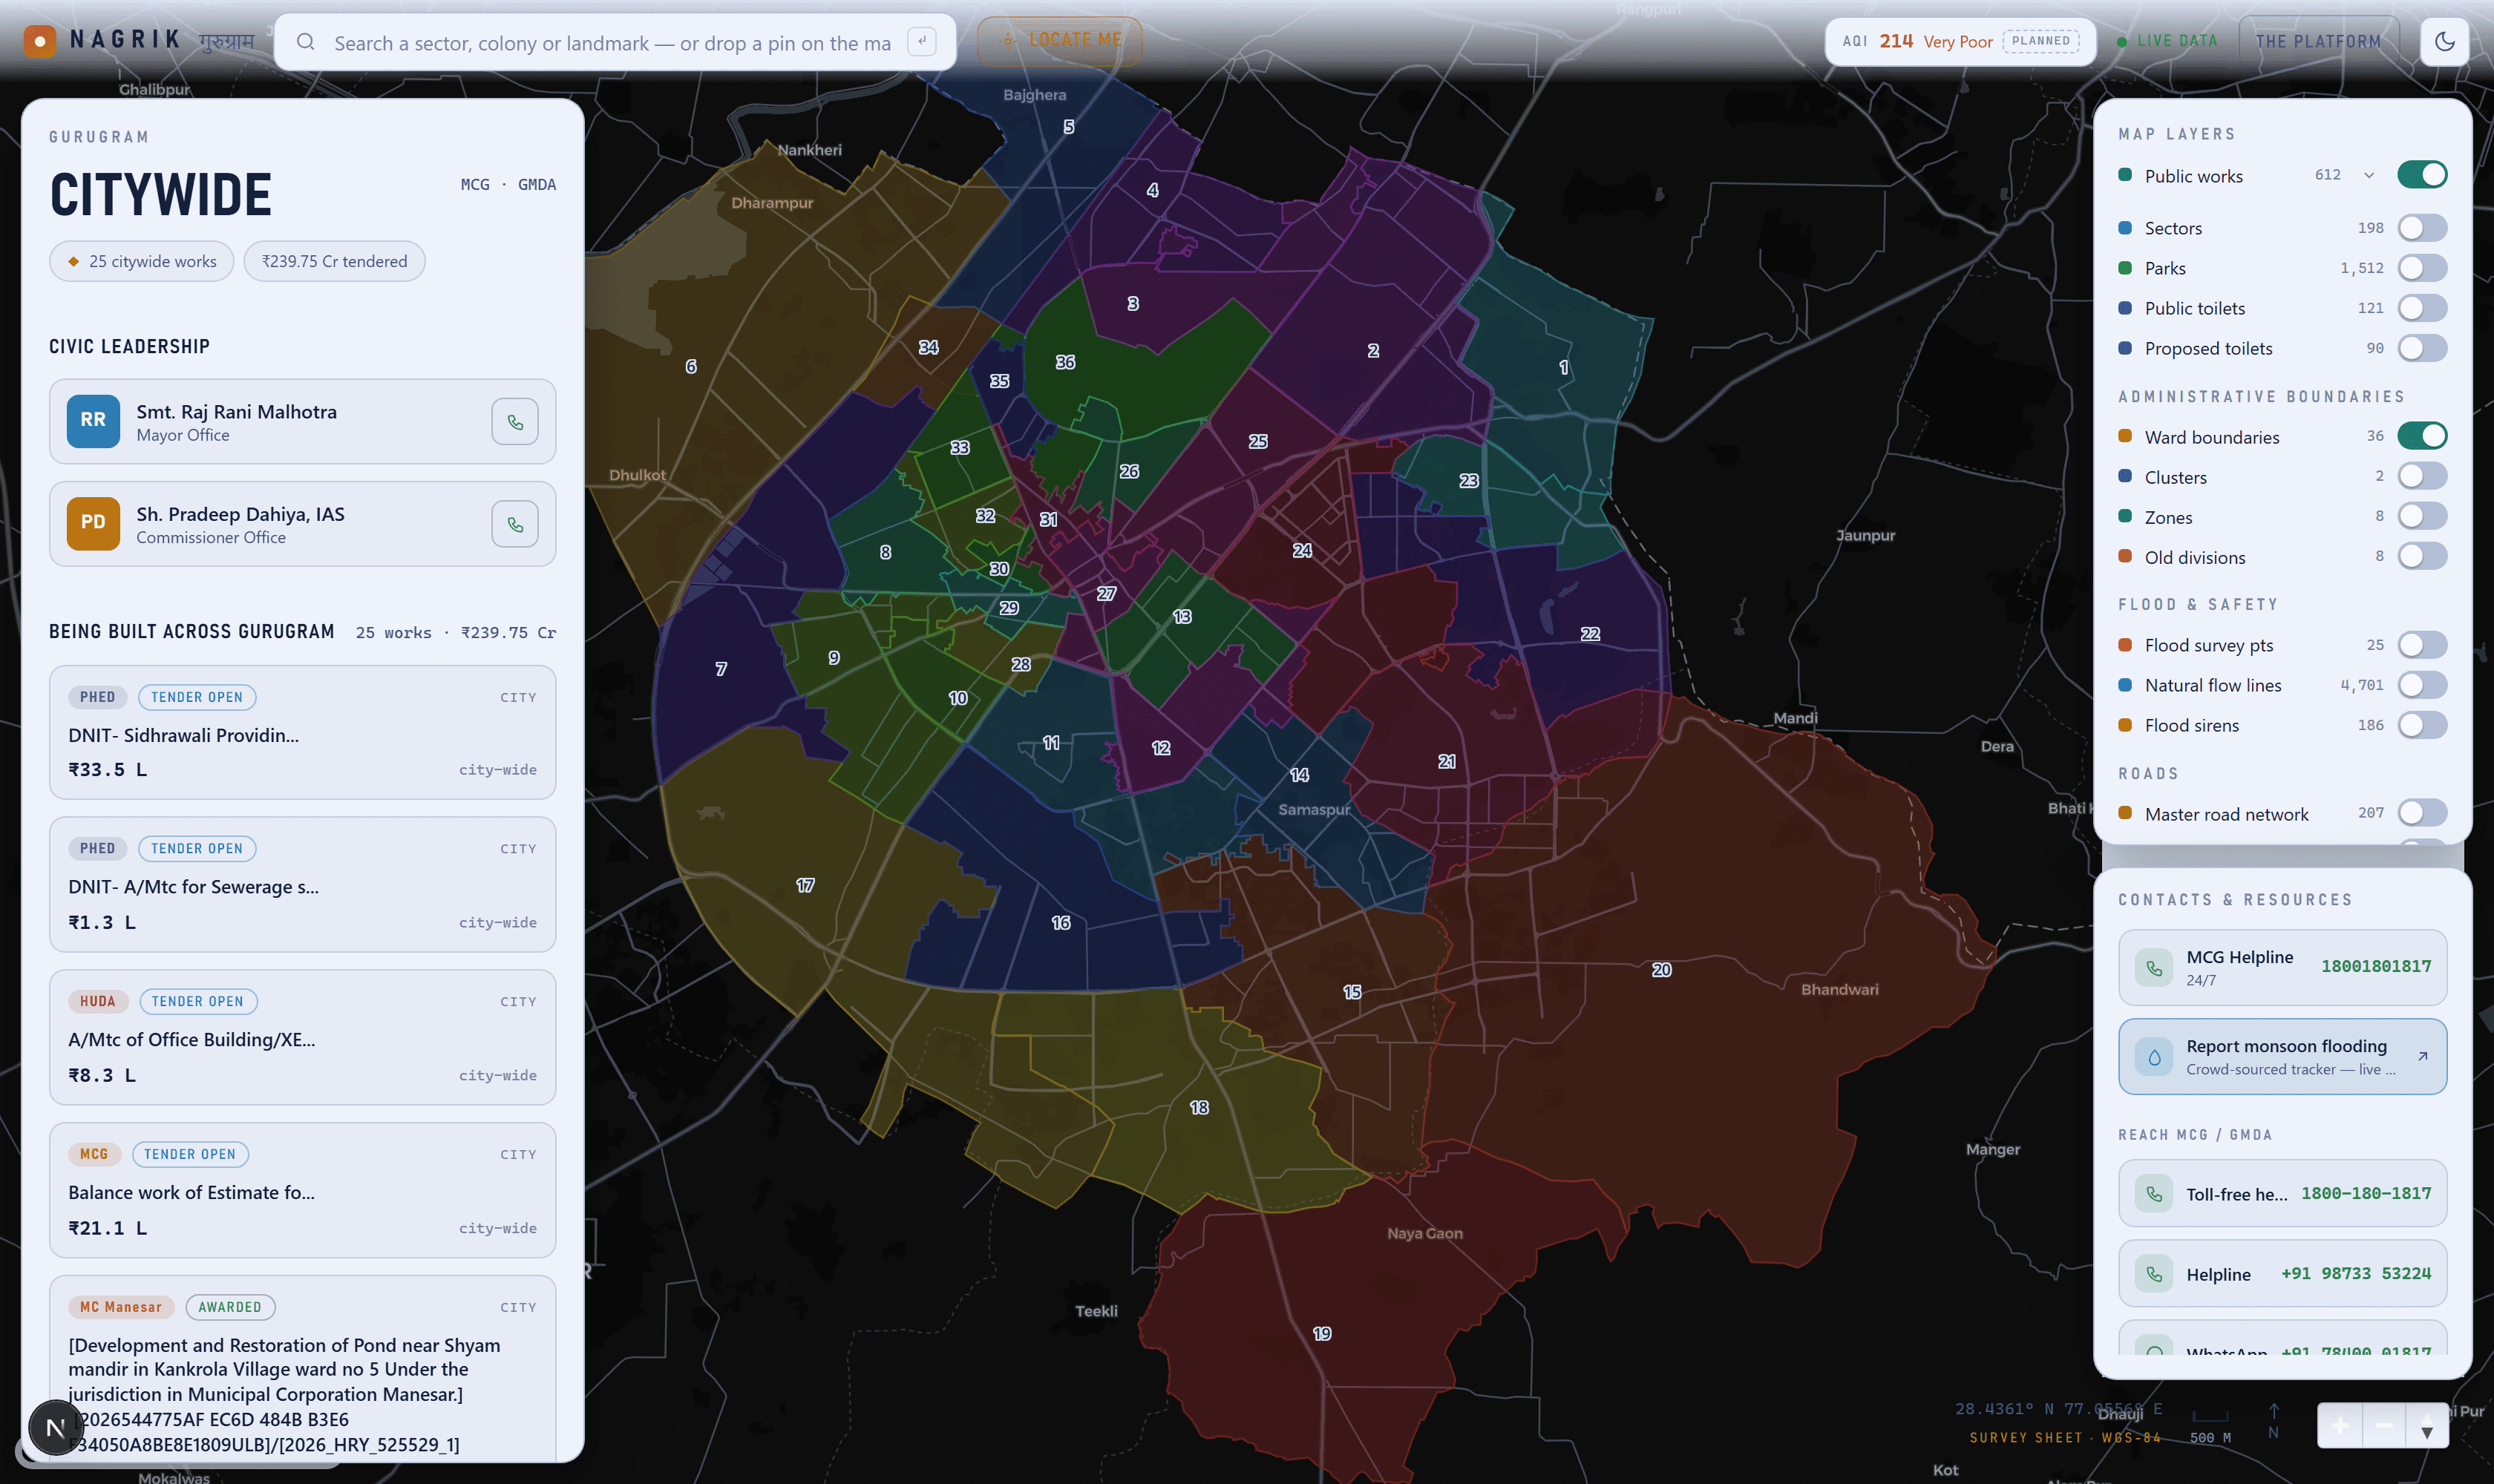The height and width of the screenshot is (1484, 2494).
Task: Enable Flood survey pts layer
Action: (x=2422, y=645)
